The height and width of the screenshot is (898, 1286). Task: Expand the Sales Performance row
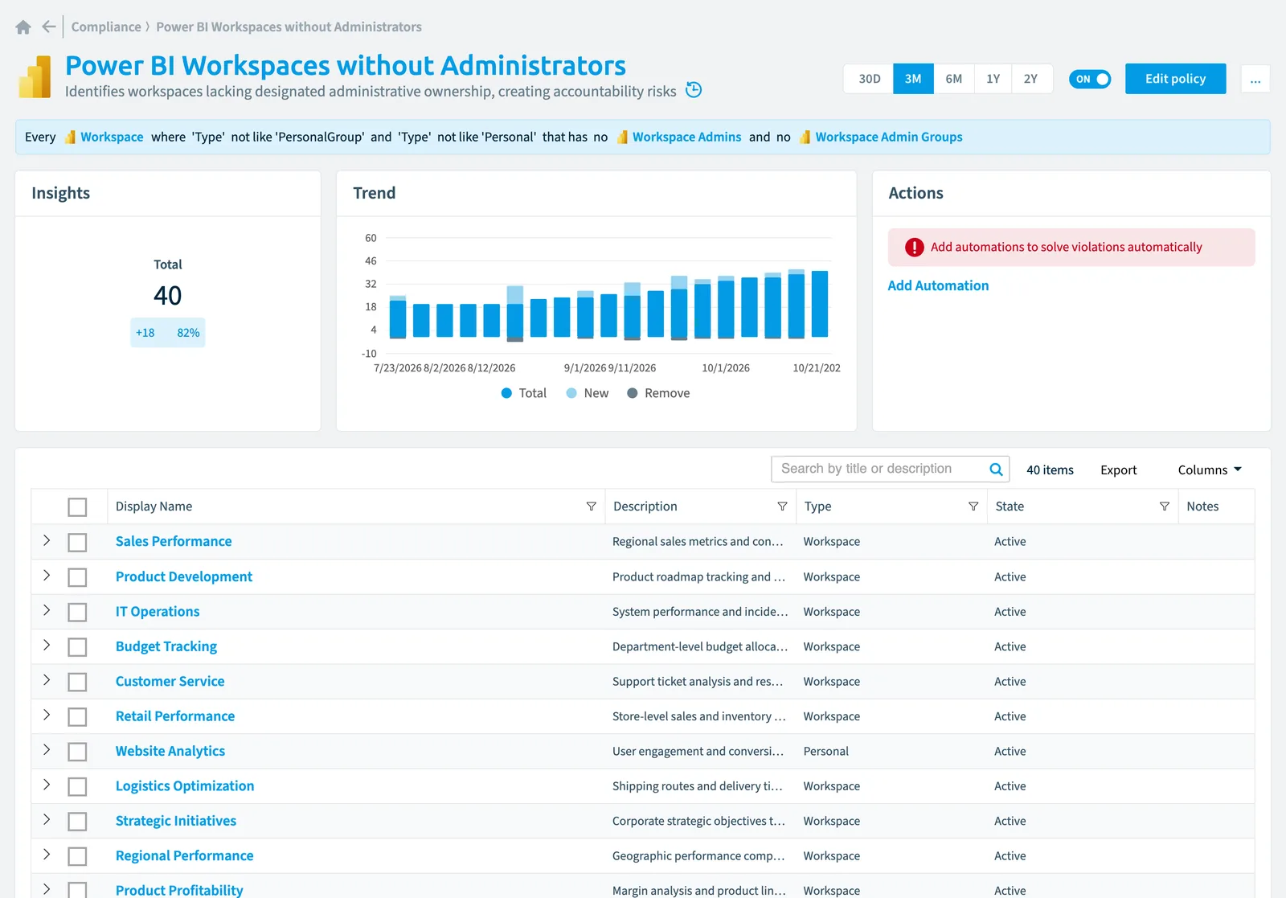tap(47, 541)
